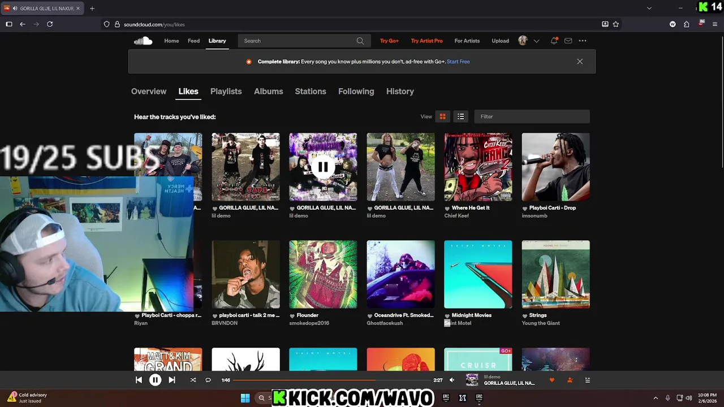
Task: Open the volume speaker control
Action: click(452, 380)
